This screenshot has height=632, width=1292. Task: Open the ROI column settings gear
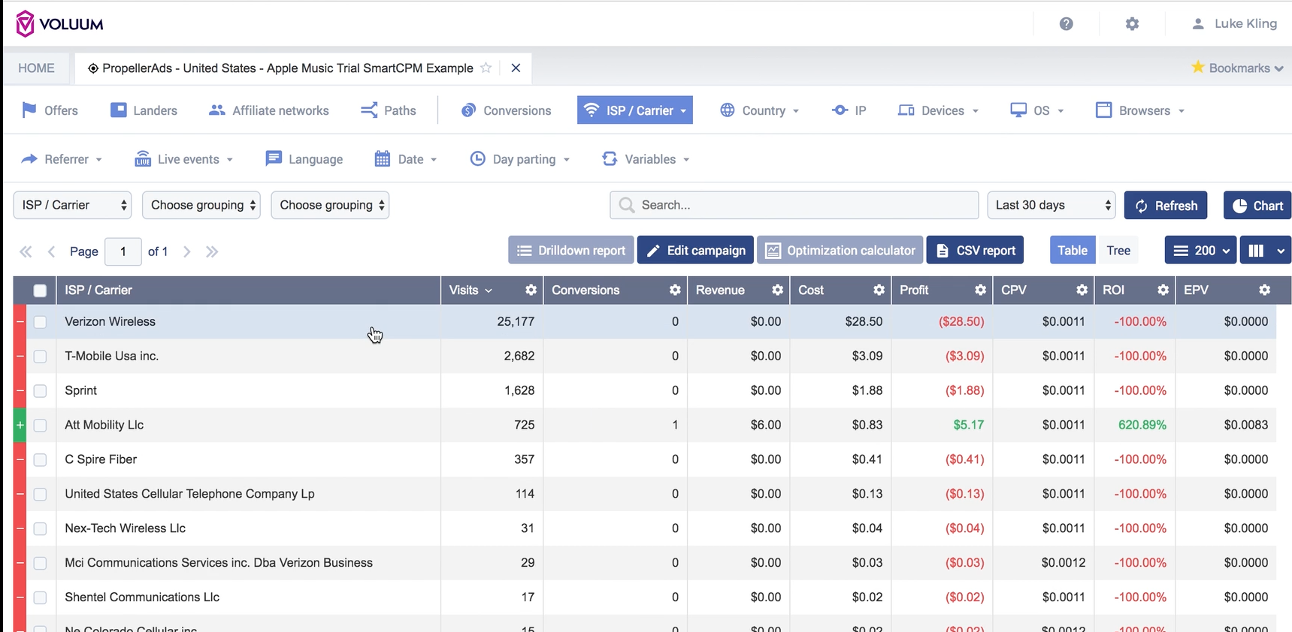click(x=1163, y=290)
